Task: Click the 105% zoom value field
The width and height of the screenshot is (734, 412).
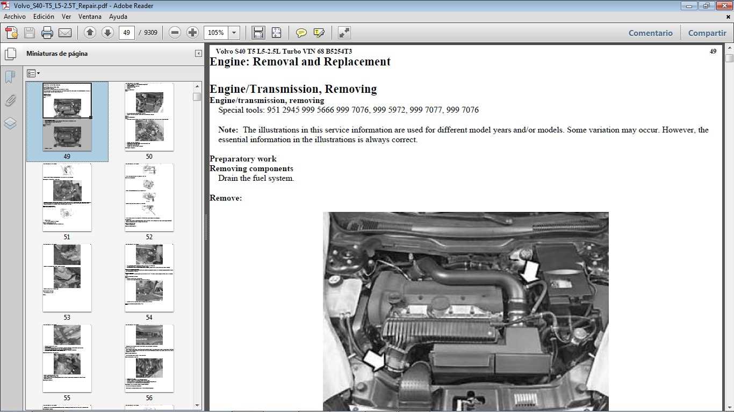Action: pos(216,33)
